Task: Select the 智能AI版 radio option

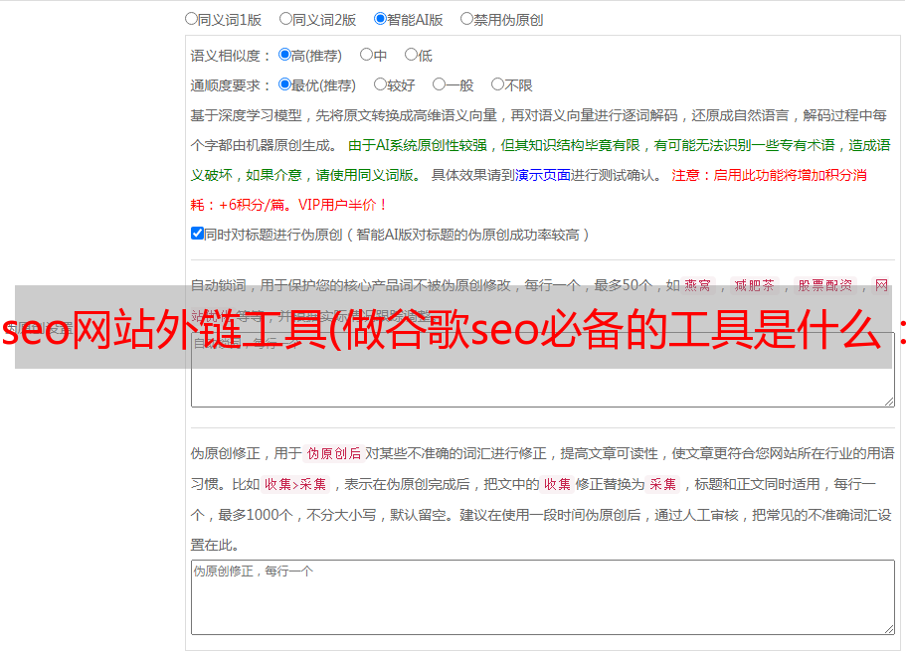Action: [380, 19]
